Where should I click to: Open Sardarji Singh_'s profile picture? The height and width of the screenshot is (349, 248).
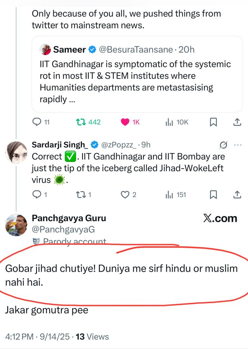click(x=16, y=152)
